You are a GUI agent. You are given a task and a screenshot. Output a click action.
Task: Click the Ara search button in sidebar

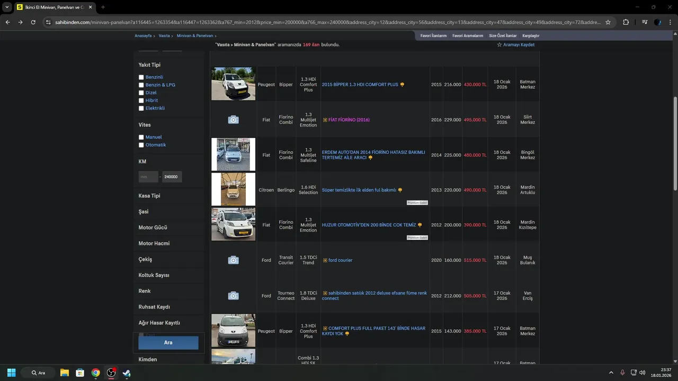click(x=168, y=342)
